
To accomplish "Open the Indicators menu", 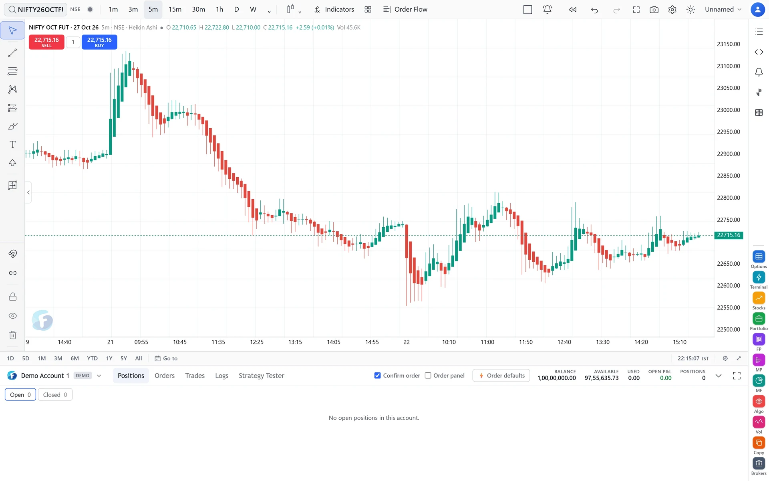I will (x=334, y=10).
